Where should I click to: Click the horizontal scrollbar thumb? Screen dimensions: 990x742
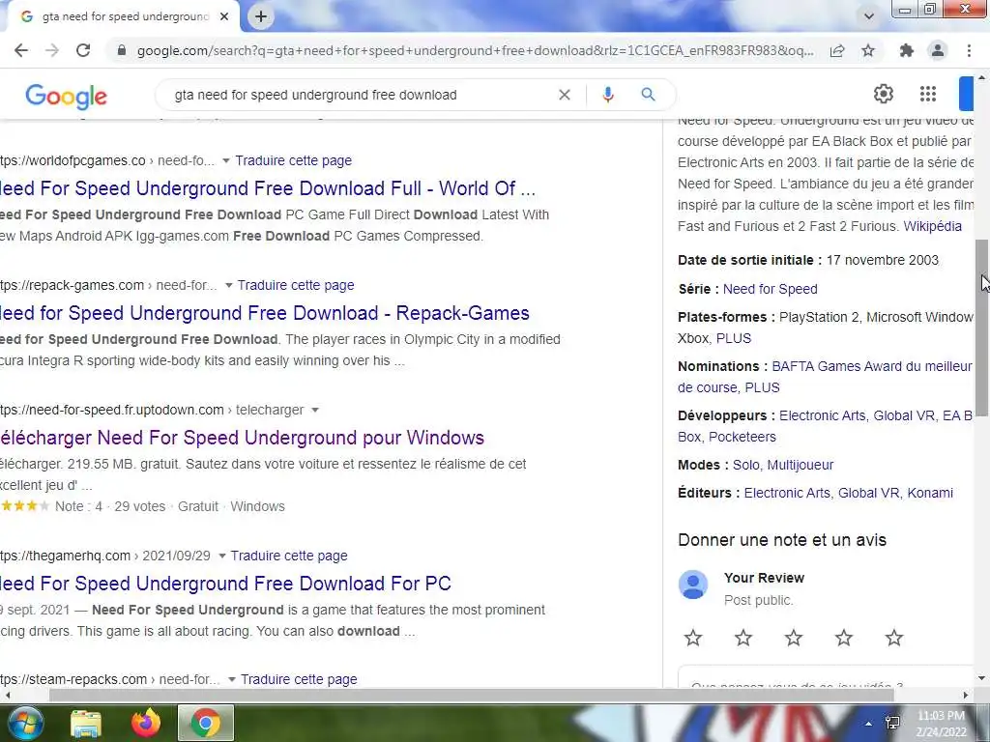472,696
